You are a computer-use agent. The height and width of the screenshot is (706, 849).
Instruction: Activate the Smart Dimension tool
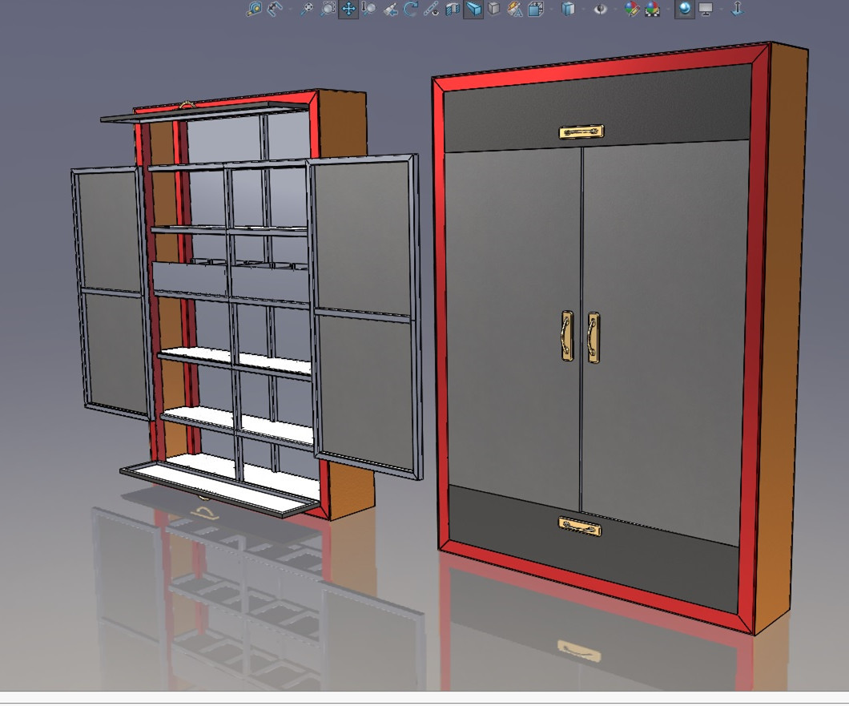click(x=275, y=9)
